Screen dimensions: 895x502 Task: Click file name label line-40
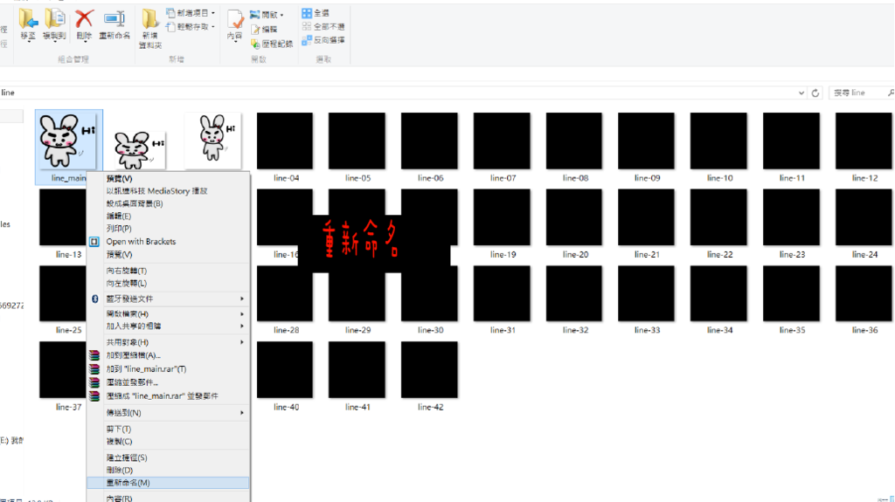[286, 408]
